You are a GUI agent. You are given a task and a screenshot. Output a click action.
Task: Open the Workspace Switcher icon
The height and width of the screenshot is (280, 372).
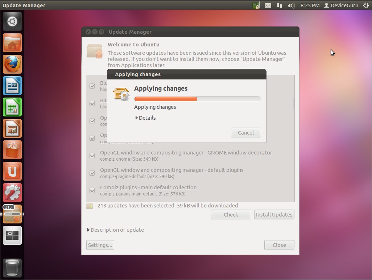[12, 235]
